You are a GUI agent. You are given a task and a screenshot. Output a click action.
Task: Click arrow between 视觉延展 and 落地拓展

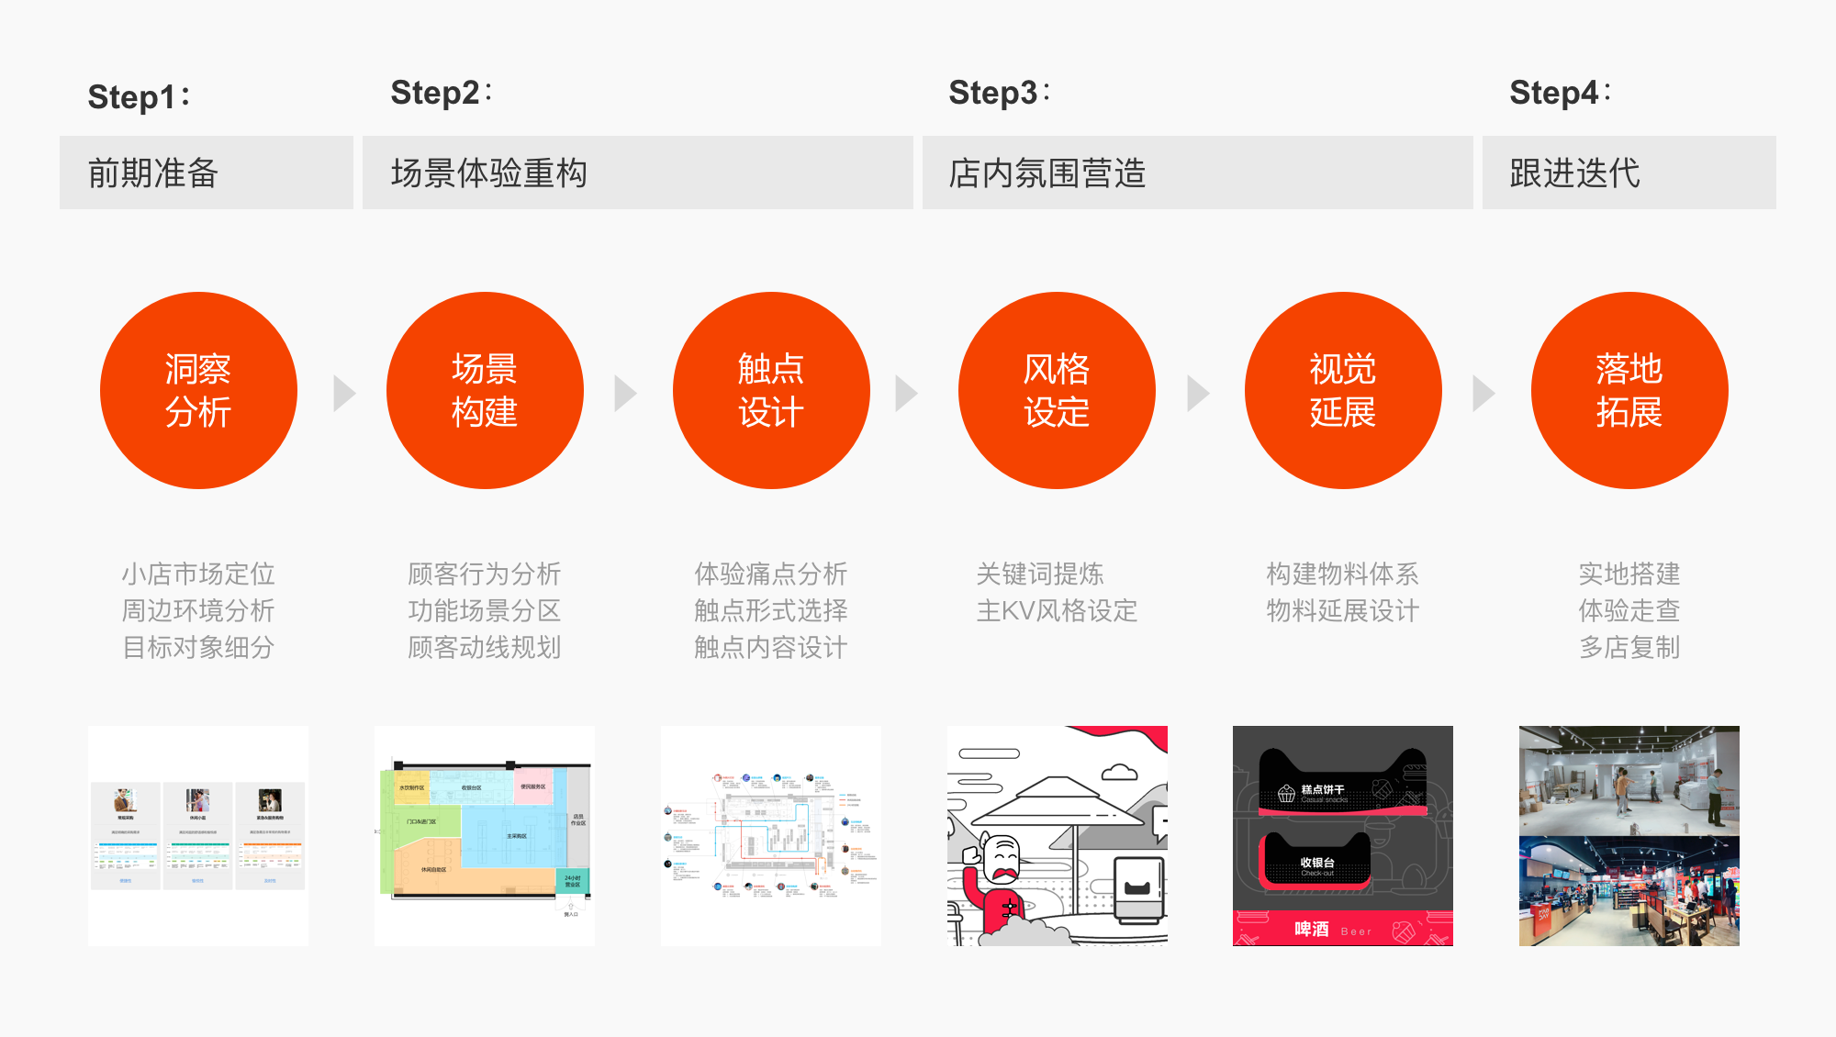coord(1483,393)
